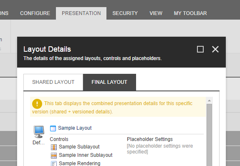Select the Sample Inner Sublayout control

[x=86, y=155]
